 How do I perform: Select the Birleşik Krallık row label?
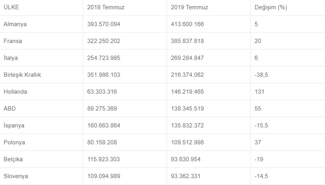[22, 75]
